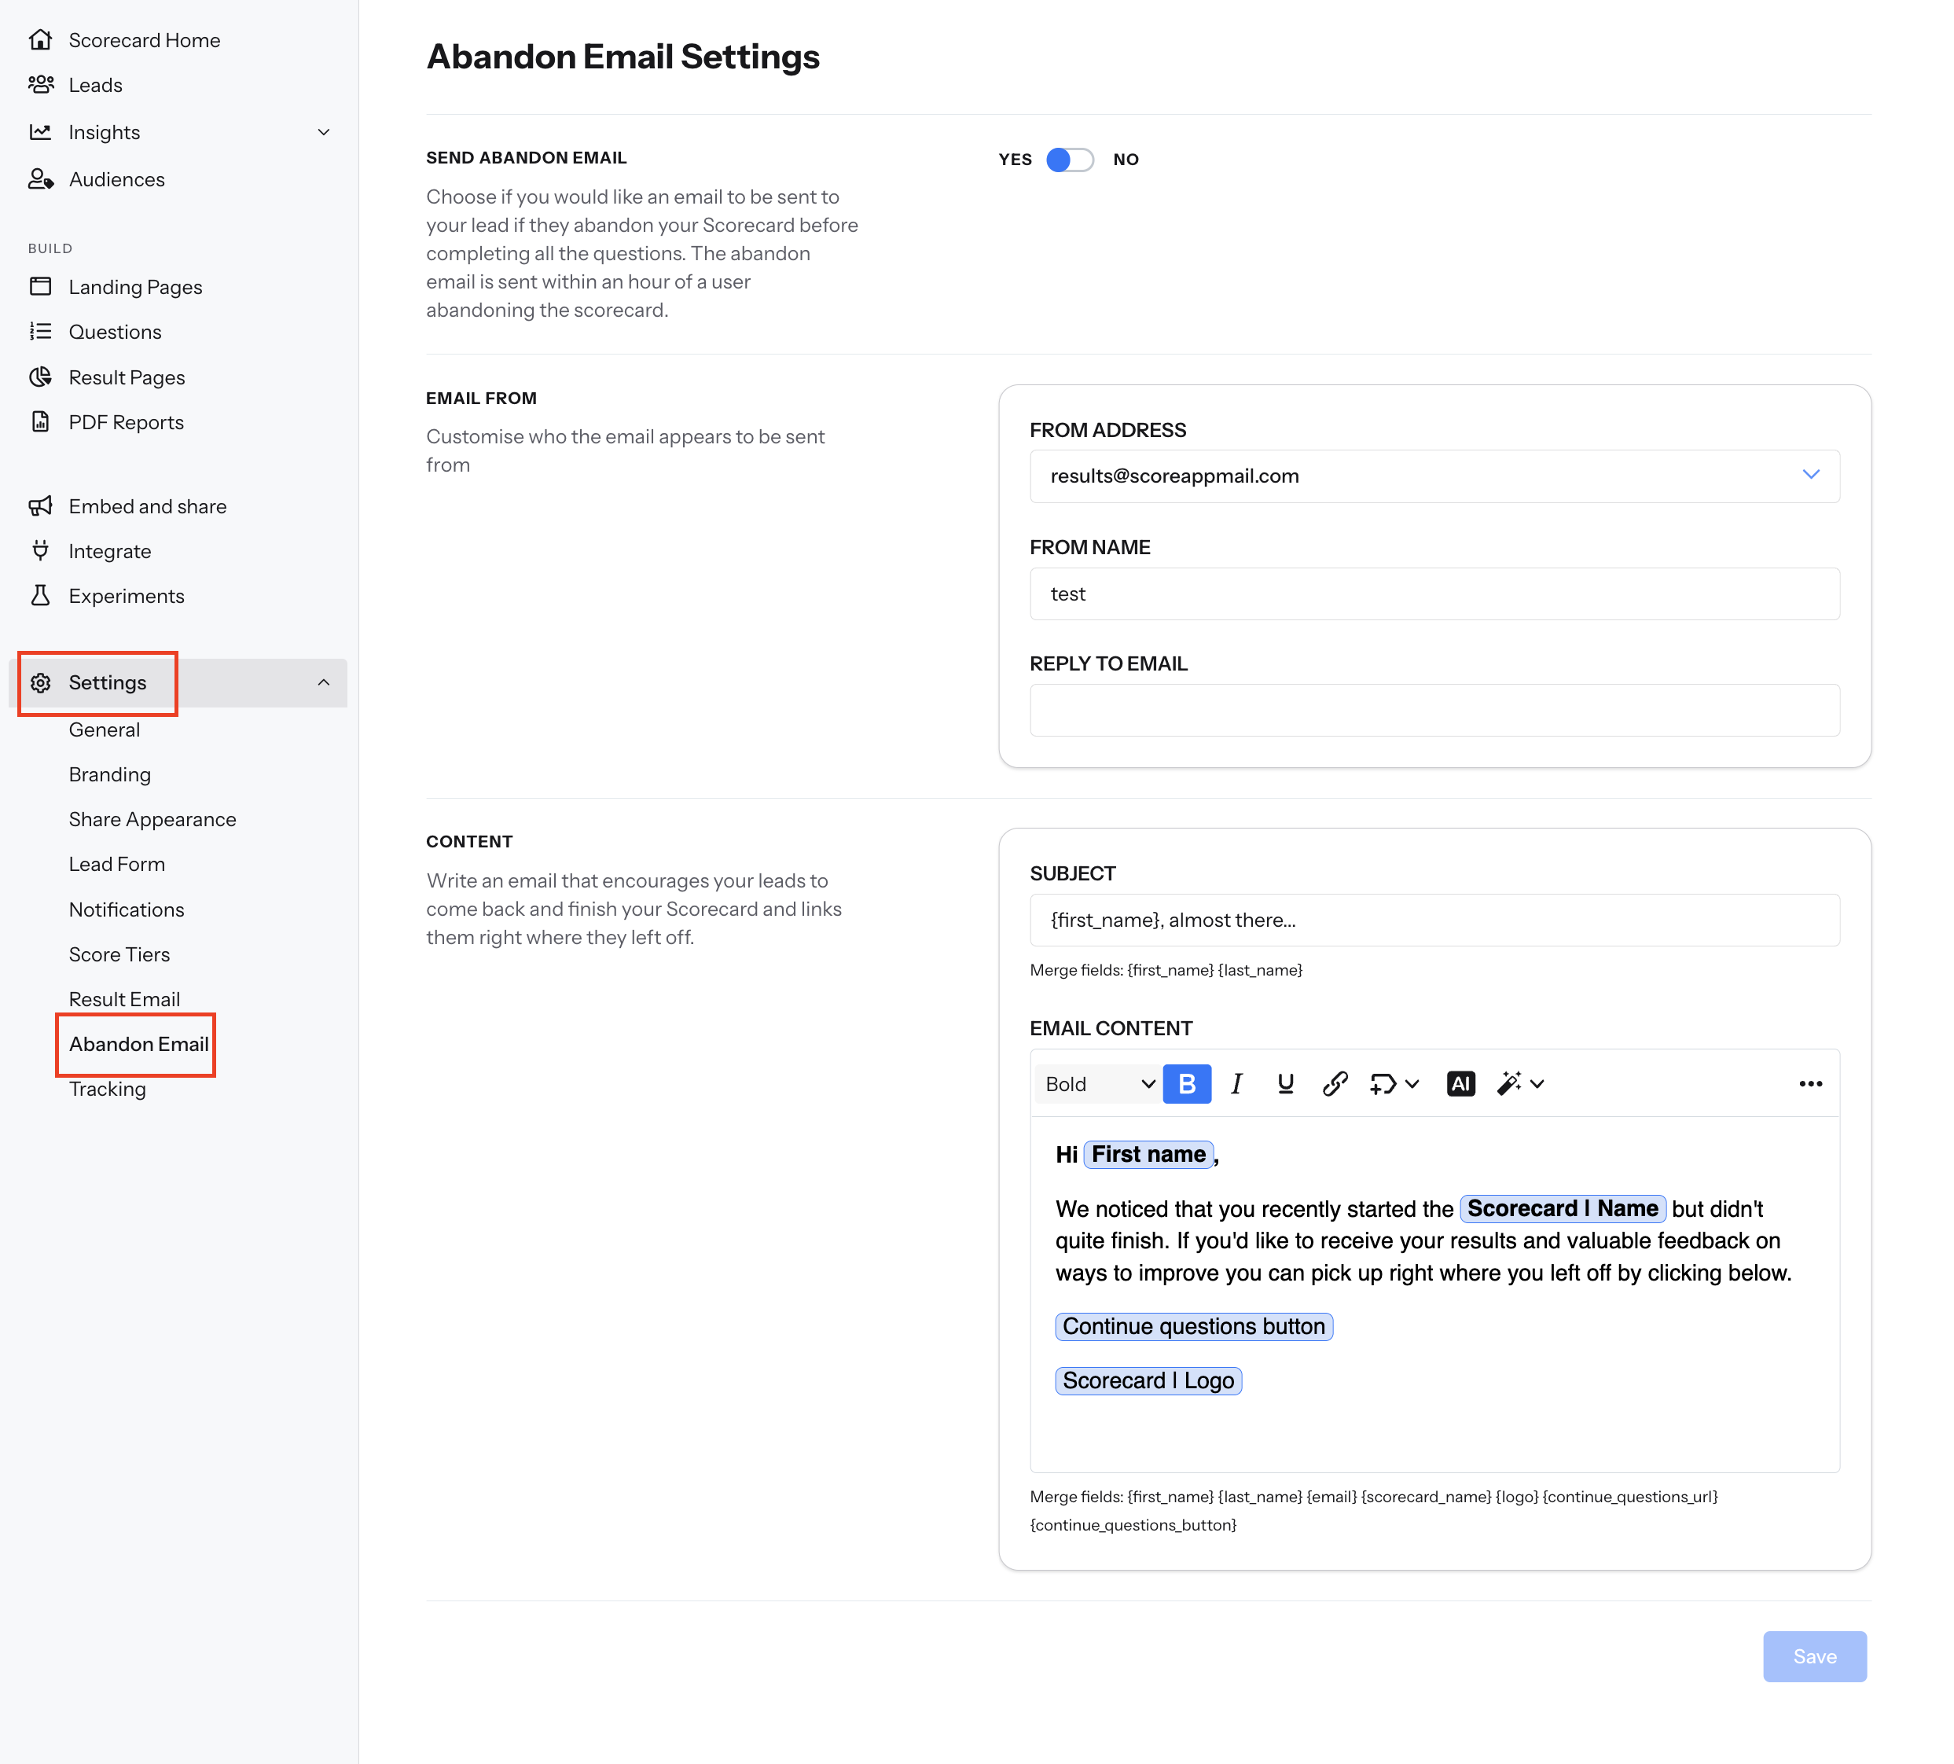Expand the Insights sidebar section

point(324,132)
